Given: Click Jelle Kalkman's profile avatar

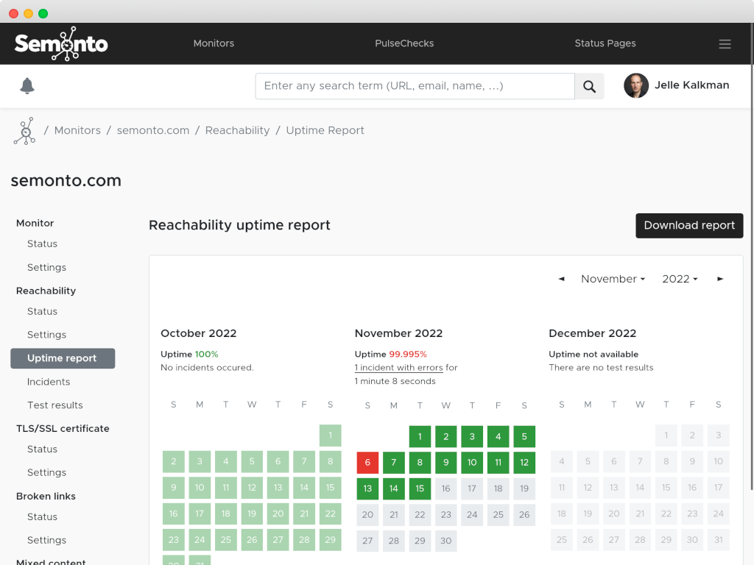Looking at the screenshot, I should click(636, 85).
